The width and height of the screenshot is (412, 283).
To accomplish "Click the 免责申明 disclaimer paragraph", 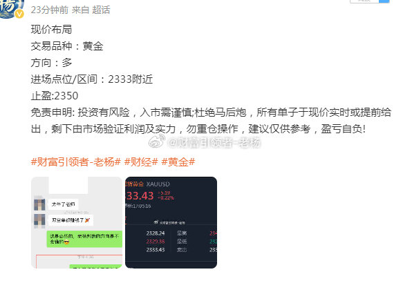I will (211, 121).
